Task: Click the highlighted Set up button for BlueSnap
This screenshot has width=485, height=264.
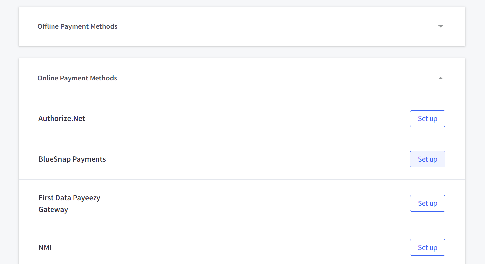Action: tap(427, 159)
